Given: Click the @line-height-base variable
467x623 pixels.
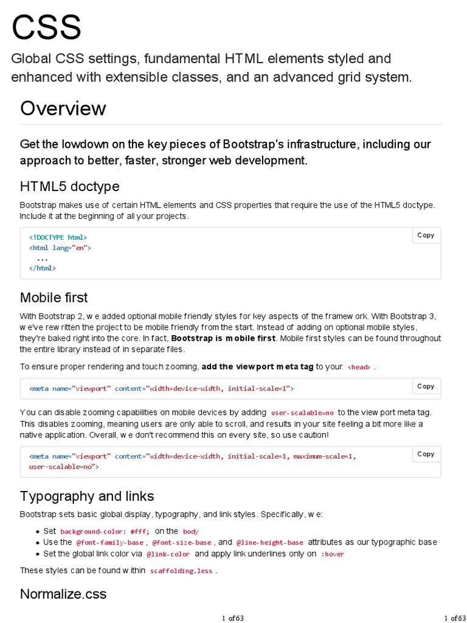Looking at the screenshot, I should click(x=269, y=543).
